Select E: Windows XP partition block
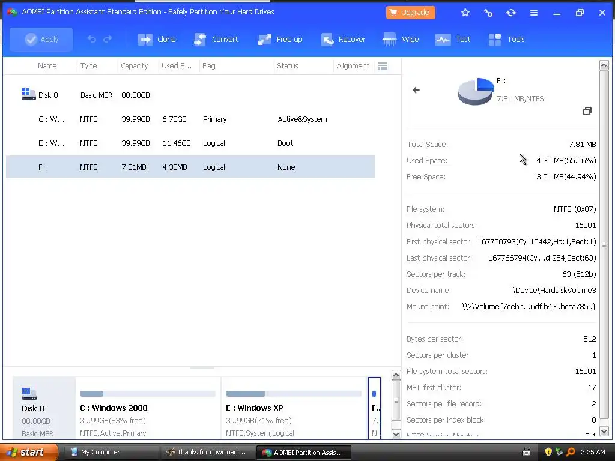This screenshot has height=461, width=615. 294,408
